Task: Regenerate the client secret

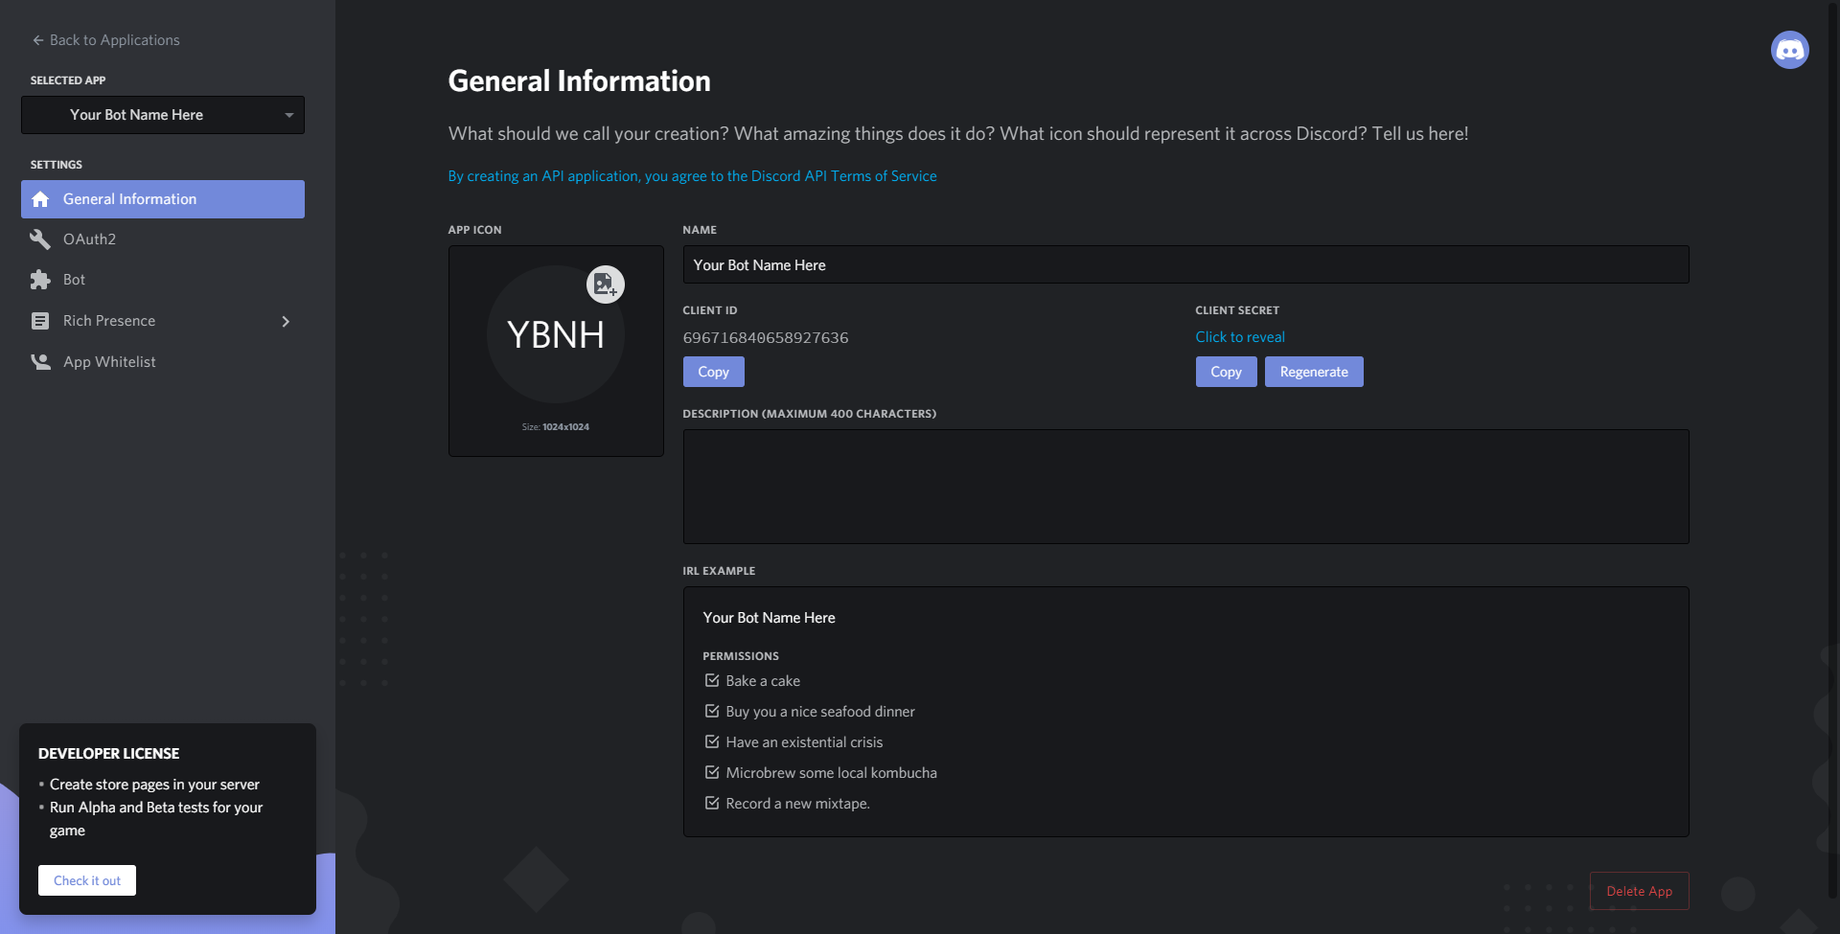Action: 1314,372
